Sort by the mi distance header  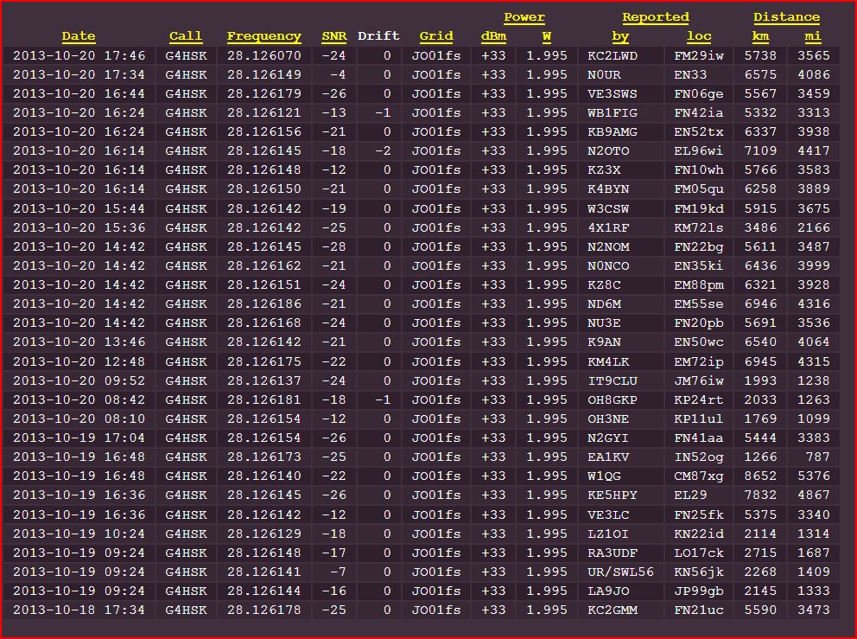pos(812,36)
